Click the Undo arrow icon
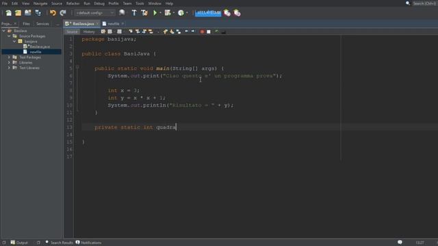This screenshot has width=438, height=246. (x=53, y=13)
